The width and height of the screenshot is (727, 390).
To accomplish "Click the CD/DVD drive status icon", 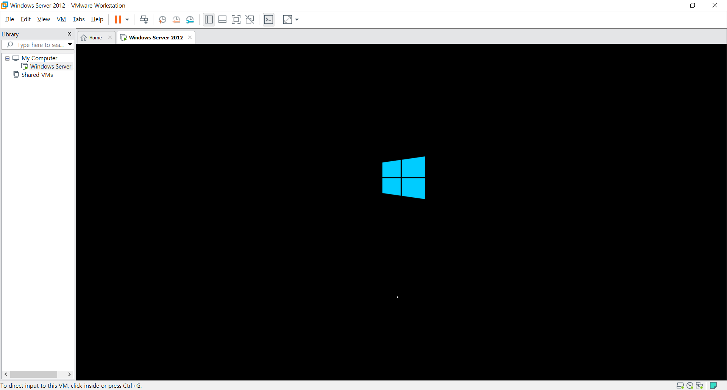I will [690, 385].
